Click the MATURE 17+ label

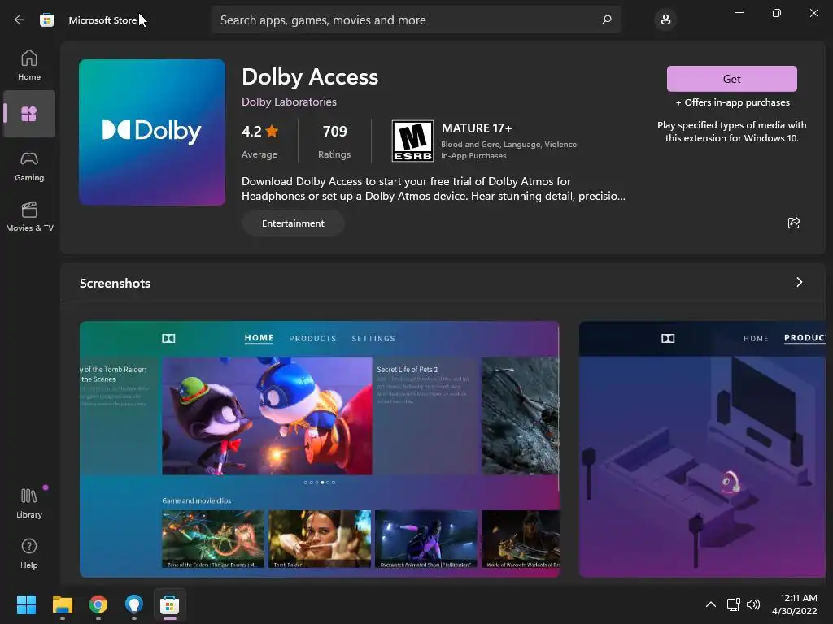point(477,128)
